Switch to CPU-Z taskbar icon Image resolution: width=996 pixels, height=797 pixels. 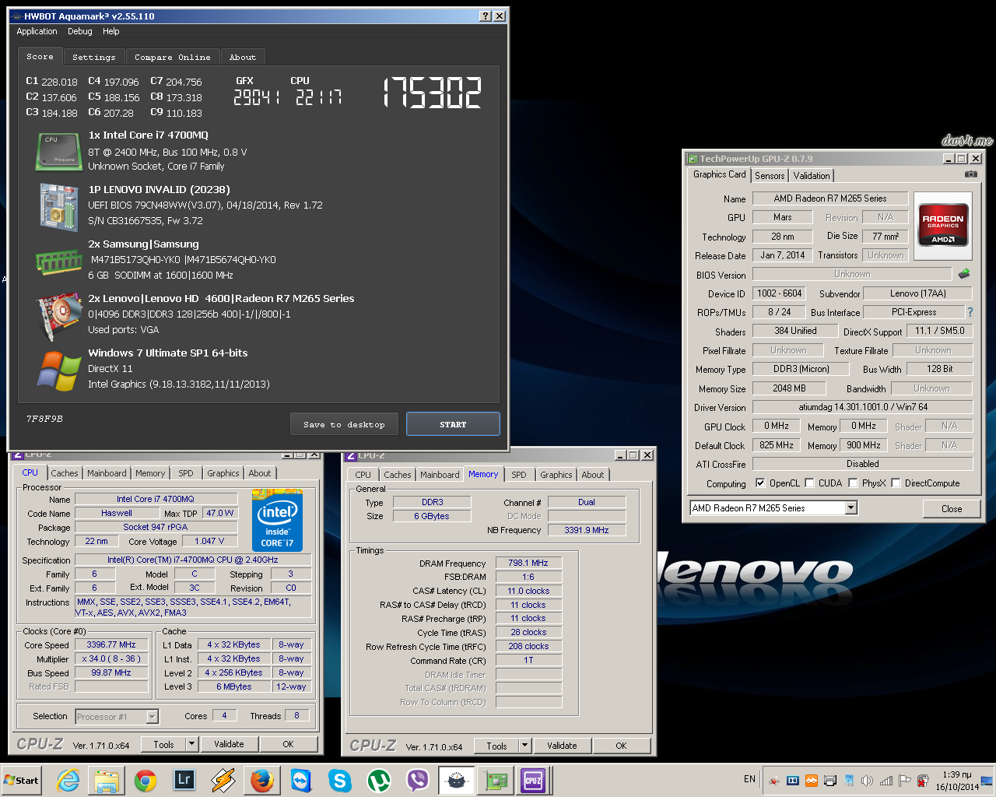coord(534,780)
